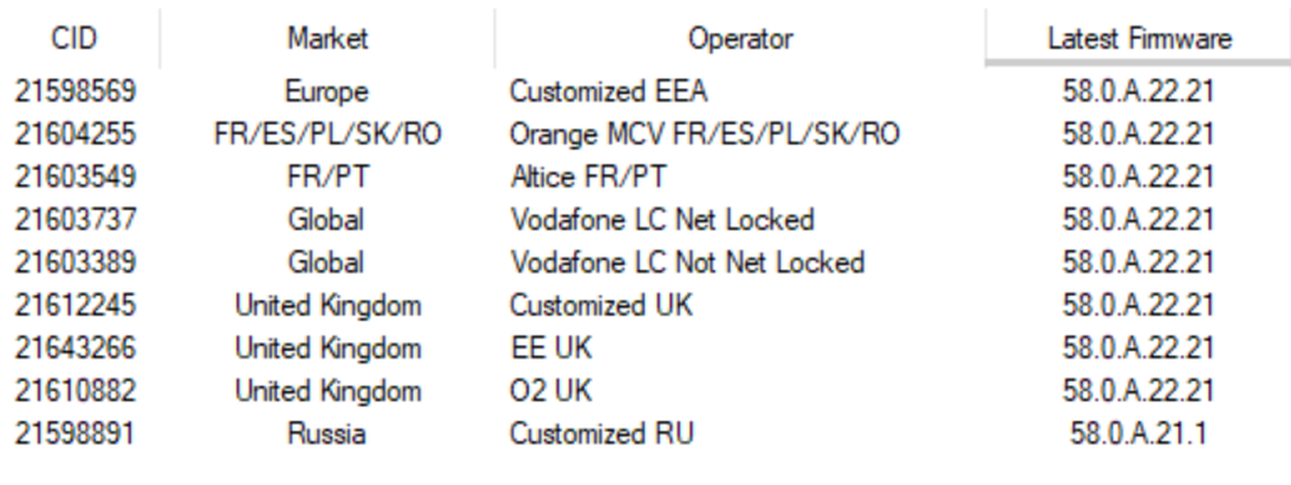Select the EE UK firmware entry

pos(1138,348)
